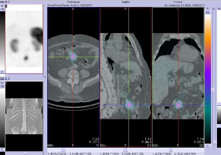Click the Sagittal view title label

(126, 2)
